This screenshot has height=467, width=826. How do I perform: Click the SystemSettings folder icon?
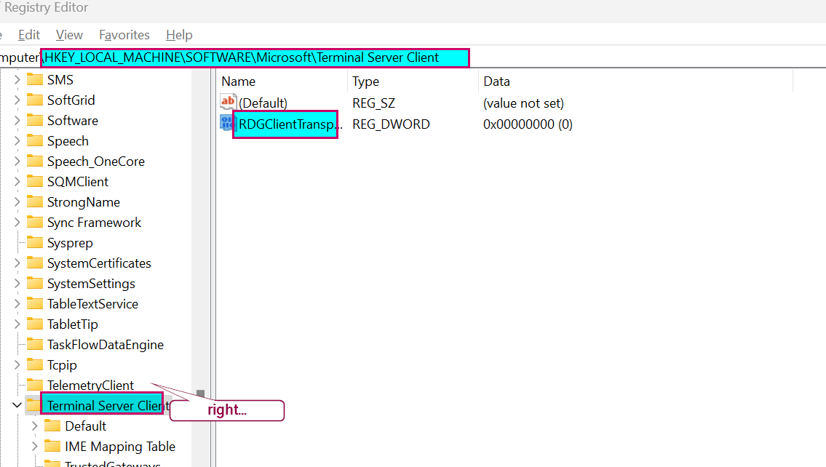35,283
